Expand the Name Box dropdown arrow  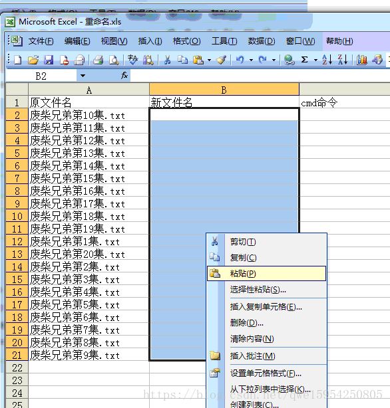point(83,76)
